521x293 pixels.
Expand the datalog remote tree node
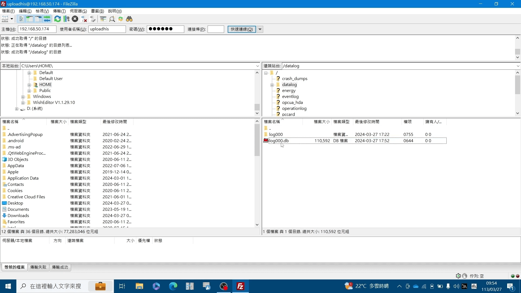[x=272, y=85]
